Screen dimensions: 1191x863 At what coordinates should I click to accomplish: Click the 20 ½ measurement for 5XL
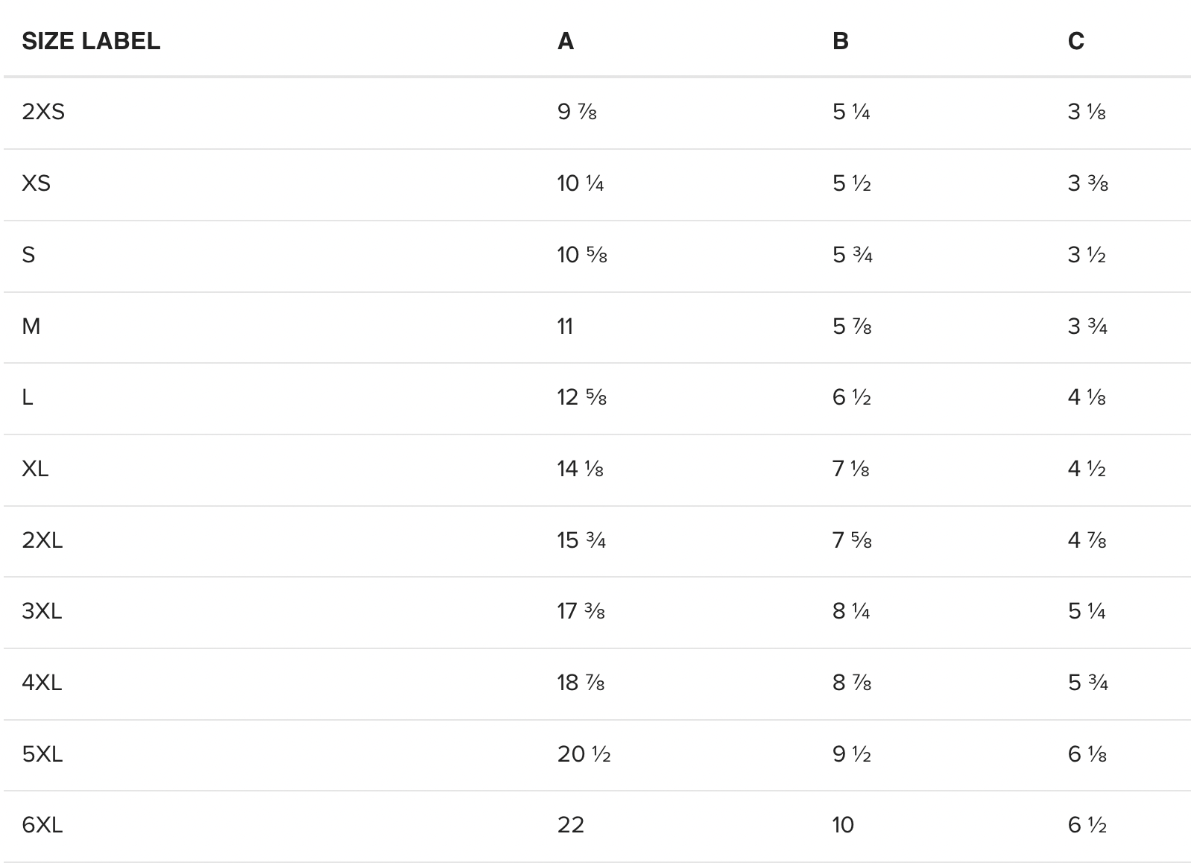point(584,754)
